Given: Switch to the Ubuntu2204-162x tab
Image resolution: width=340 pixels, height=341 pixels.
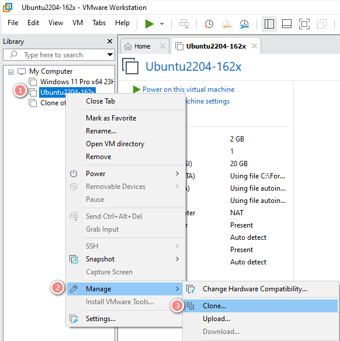Looking at the screenshot, I should coord(216,46).
